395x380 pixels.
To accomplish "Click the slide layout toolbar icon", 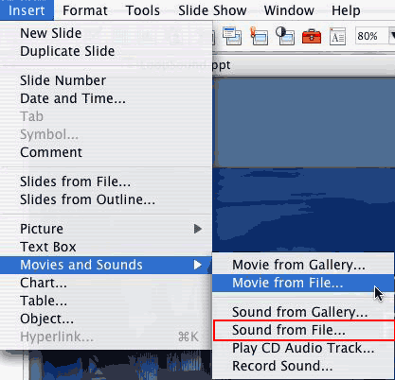I will (x=232, y=36).
